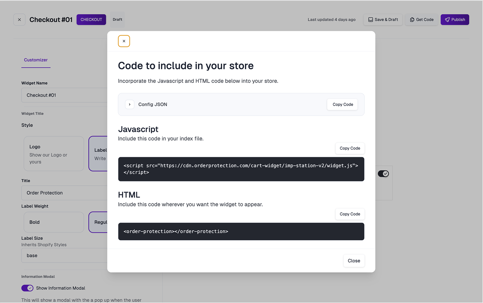483x303 pixels.
Task: Click the Close button in modal footer
Action: pyautogui.click(x=354, y=261)
